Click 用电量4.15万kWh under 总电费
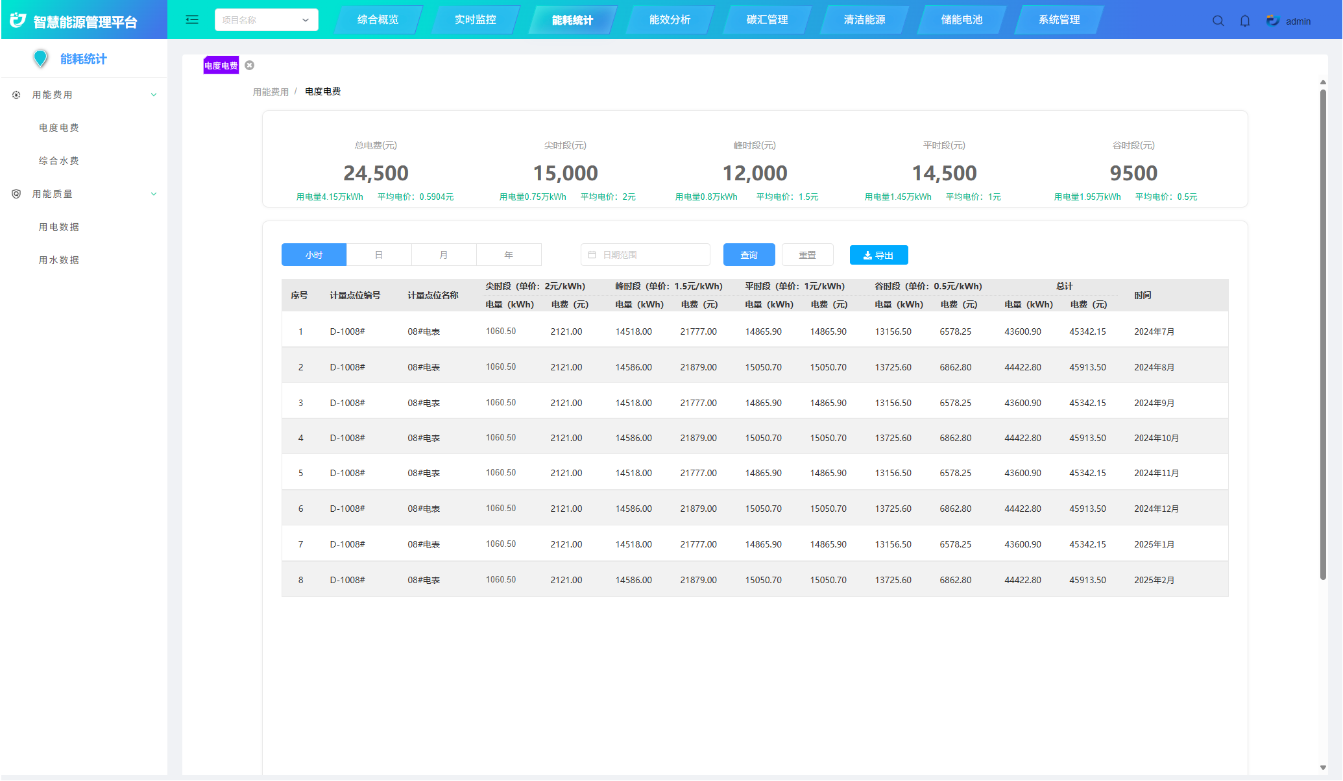Viewport: 1343px width, 781px height. [x=330, y=197]
